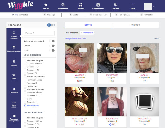Select the profils tab

pyautogui.click(x=88, y=25)
